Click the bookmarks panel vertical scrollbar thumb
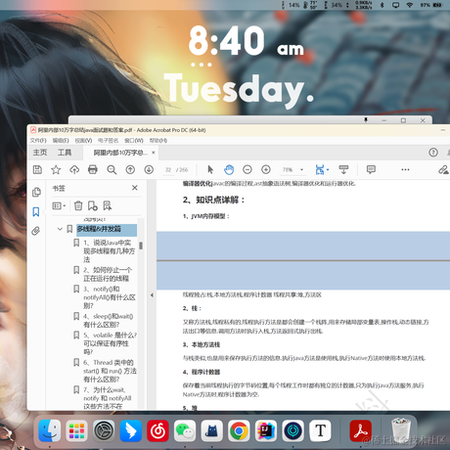Image resolution: width=450 pixels, height=450 pixels. pyautogui.click(x=141, y=246)
